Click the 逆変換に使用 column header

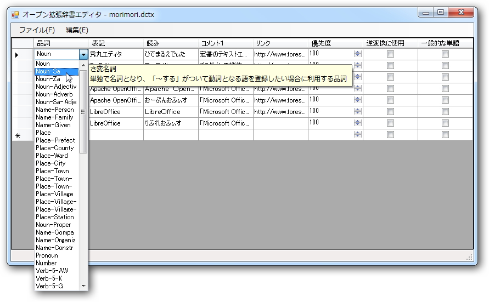click(x=390, y=43)
